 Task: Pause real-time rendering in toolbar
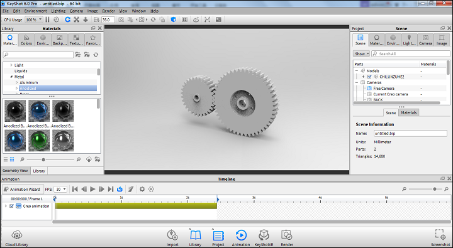tap(47, 19)
